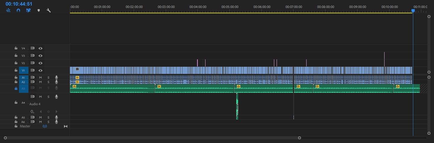Add a marker with marker icon
This screenshot has height=143, width=434.
(x=39, y=10)
